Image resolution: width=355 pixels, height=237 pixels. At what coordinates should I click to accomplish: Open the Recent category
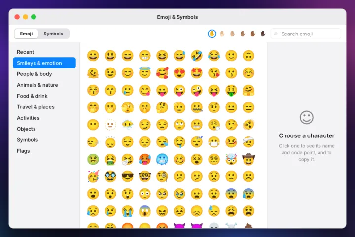pos(44,52)
